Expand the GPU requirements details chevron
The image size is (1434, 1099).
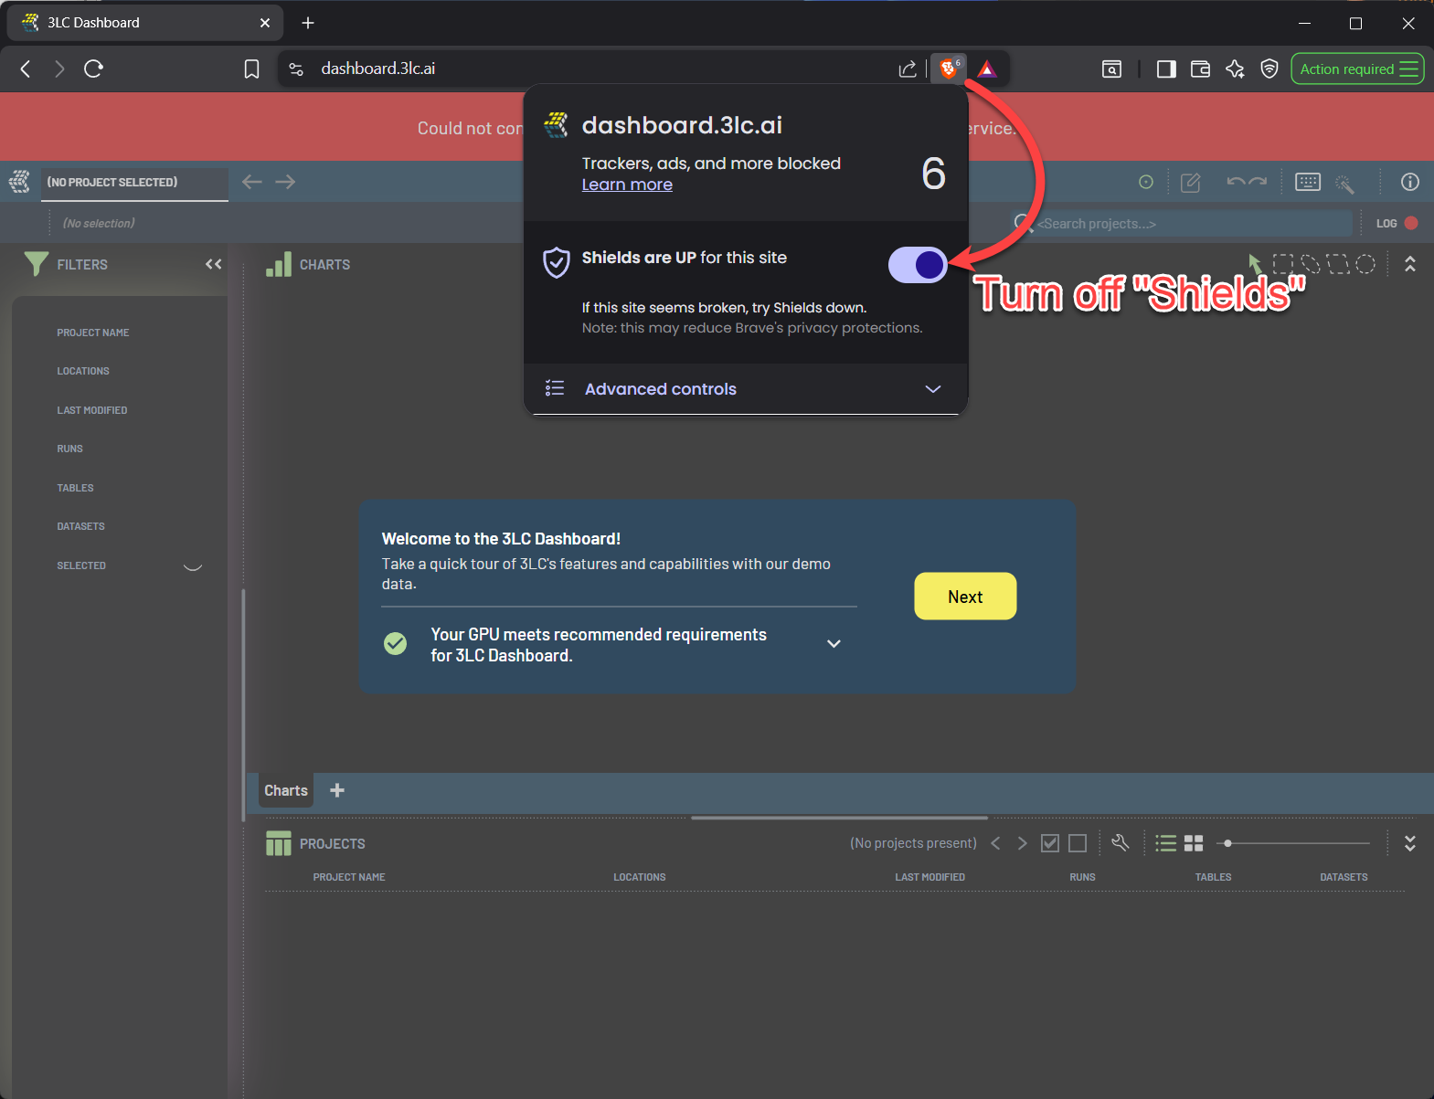click(x=834, y=644)
